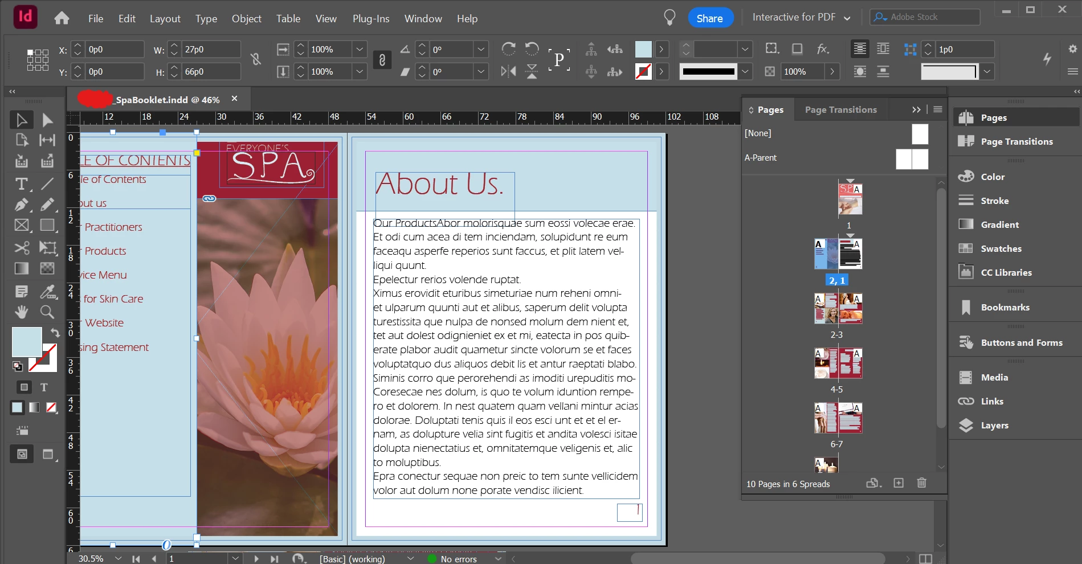Toggle formatting affects text button
This screenshot has height=564, width=1082.
[x=44, y=387]
